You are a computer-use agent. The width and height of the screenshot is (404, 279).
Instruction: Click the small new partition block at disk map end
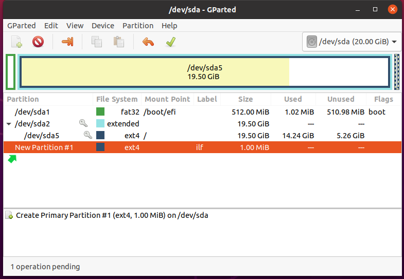coord(397,72)
